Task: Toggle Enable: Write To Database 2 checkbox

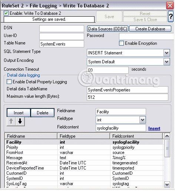Action: pos(6,13)
